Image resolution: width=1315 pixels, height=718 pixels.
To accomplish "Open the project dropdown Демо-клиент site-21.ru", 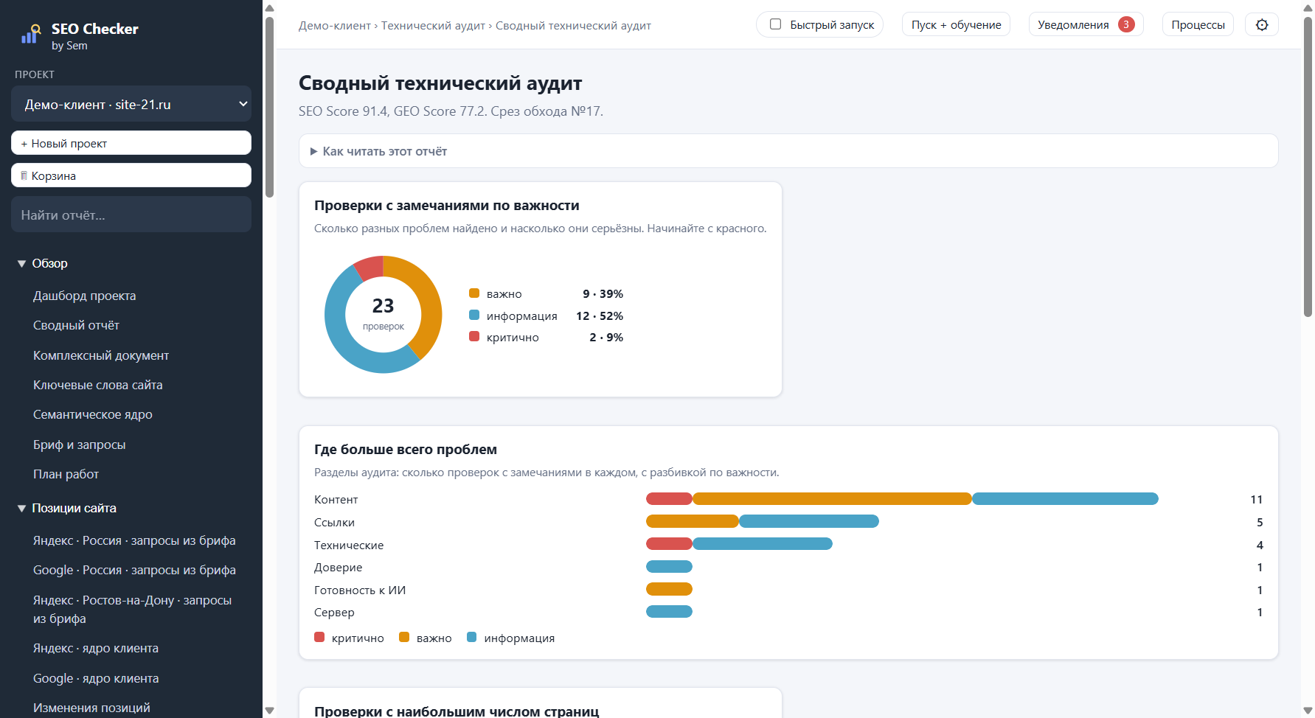I will [x=131, y=104].
